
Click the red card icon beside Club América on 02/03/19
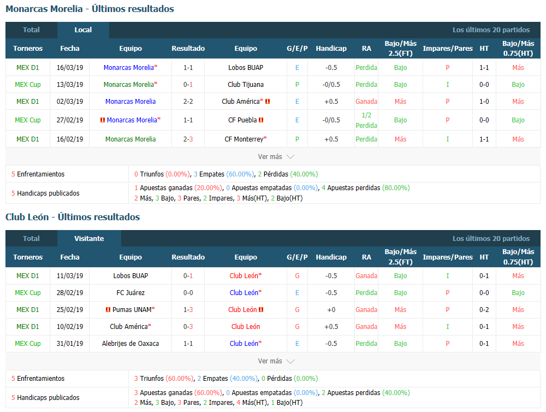point(268,102)
